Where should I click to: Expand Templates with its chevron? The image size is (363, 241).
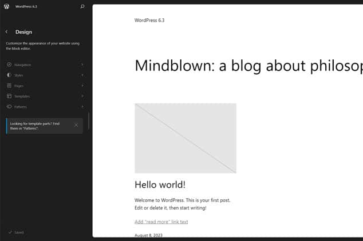tap(82, 96)
